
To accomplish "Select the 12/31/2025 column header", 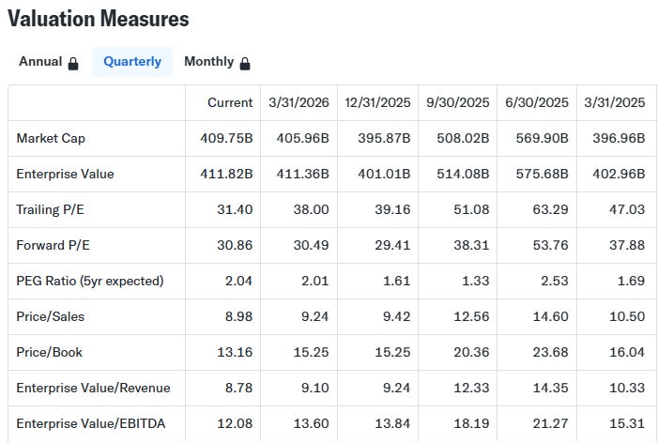I will click(x=377, y=103).
